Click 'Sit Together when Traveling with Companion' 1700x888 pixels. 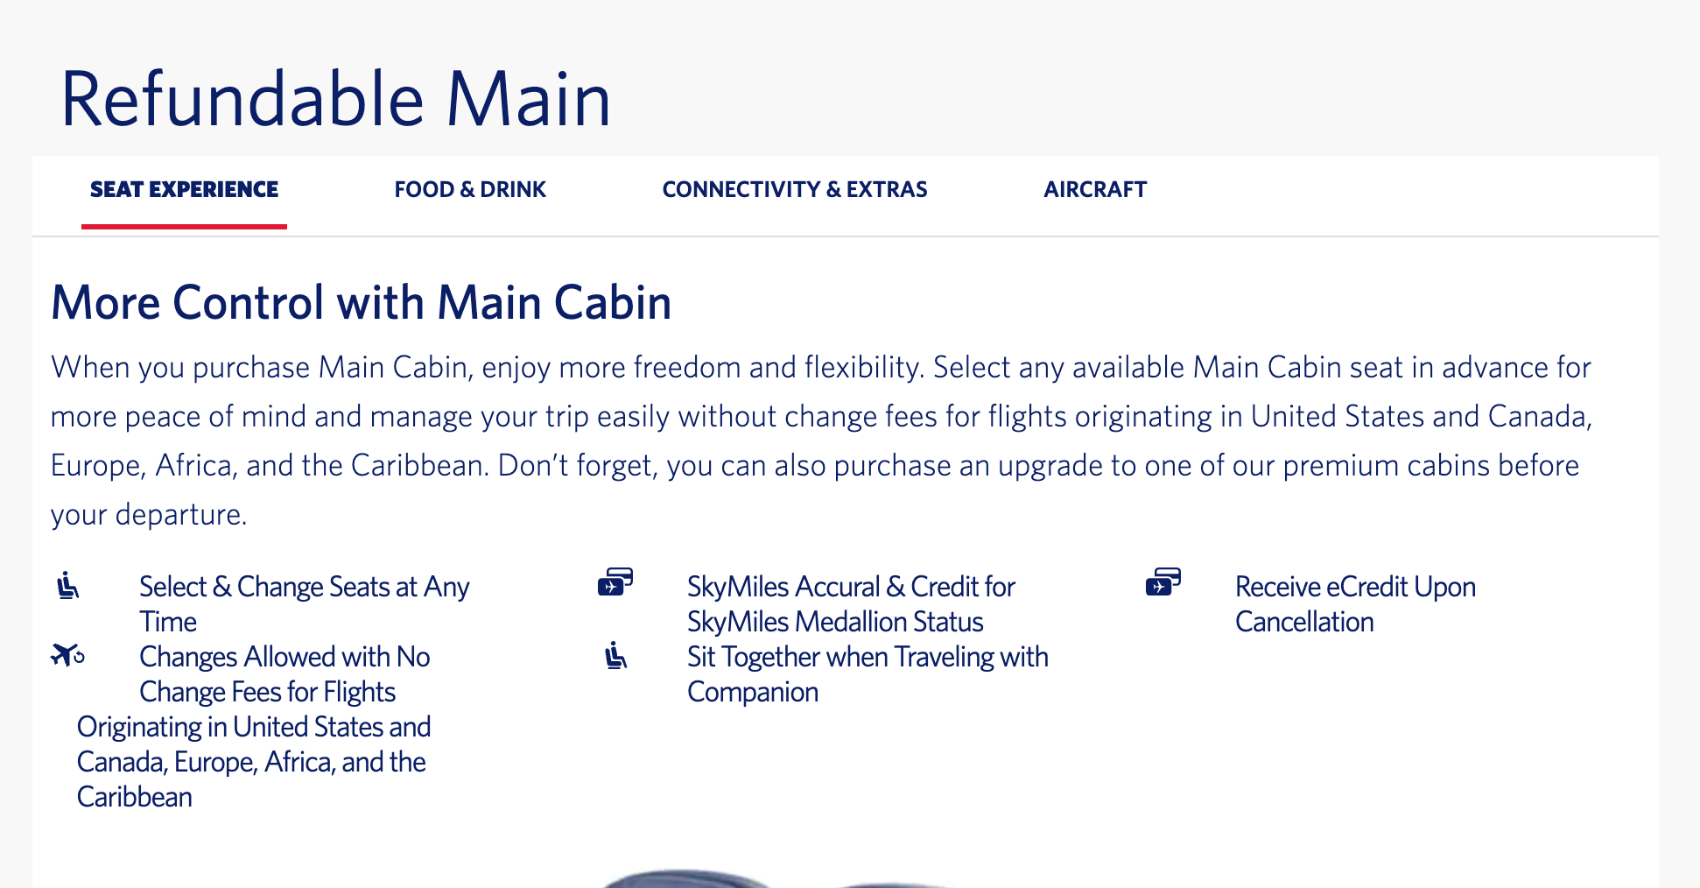click(x=867, y=674)
